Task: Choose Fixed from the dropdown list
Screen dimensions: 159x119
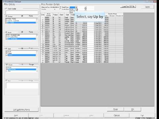Action: 72,12
